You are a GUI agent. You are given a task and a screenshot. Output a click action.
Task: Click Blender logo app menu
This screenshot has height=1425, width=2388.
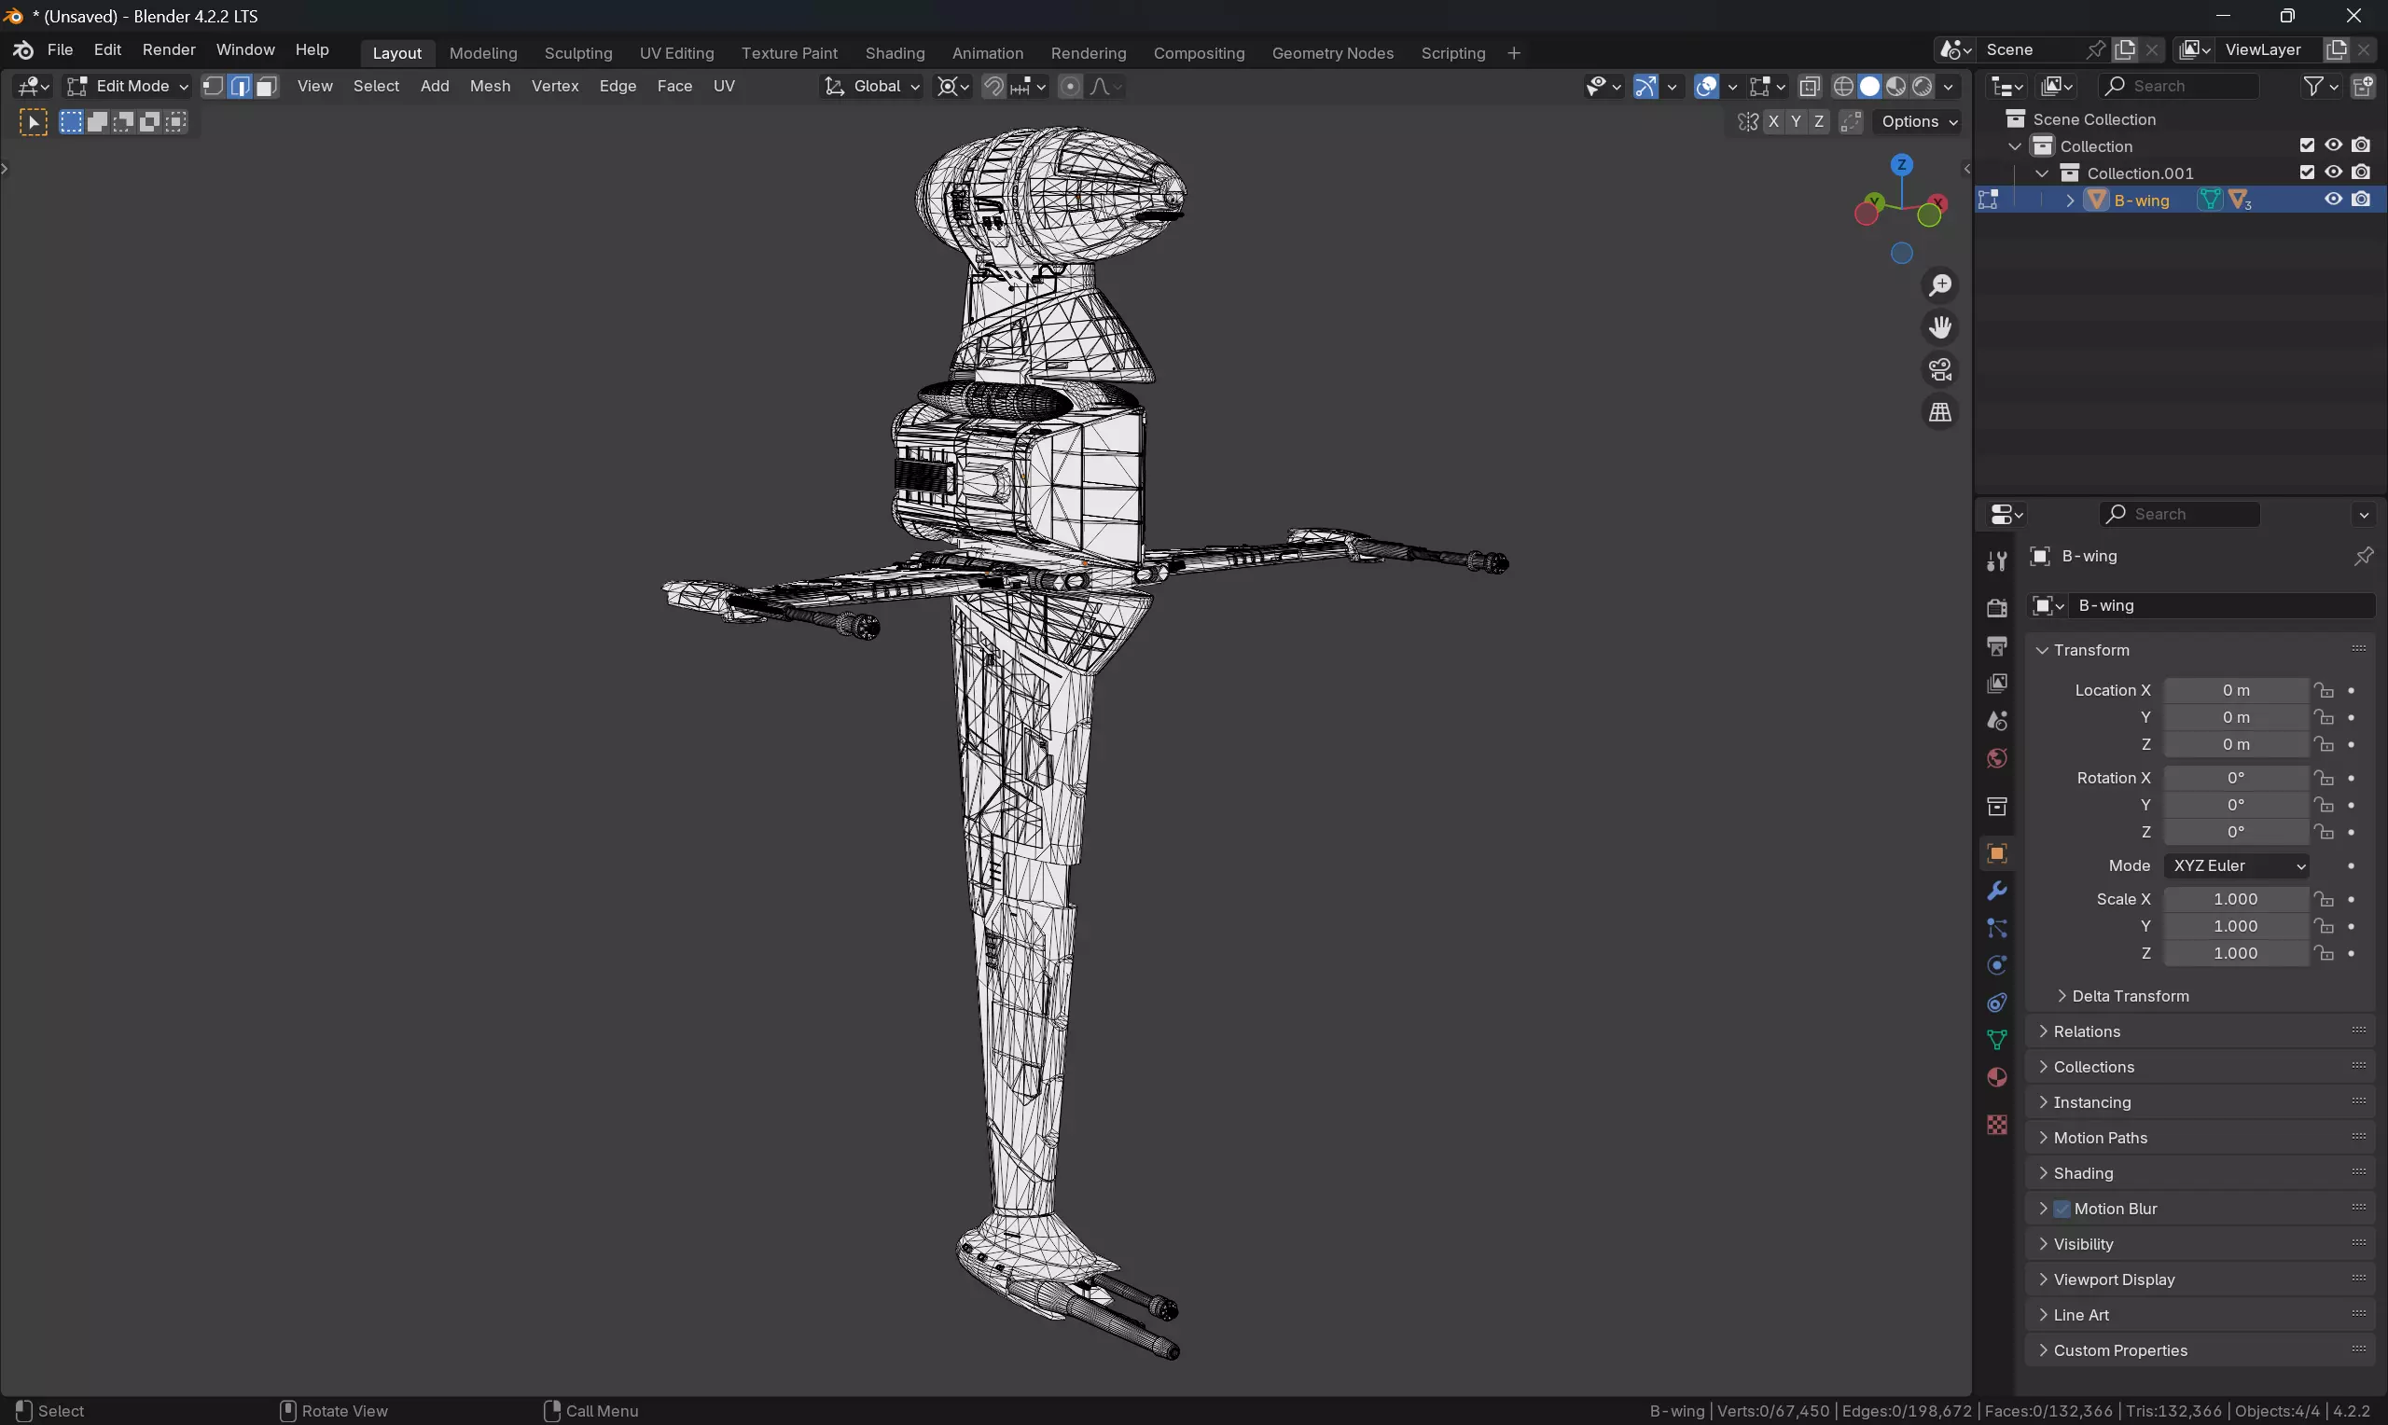(23, 50)
